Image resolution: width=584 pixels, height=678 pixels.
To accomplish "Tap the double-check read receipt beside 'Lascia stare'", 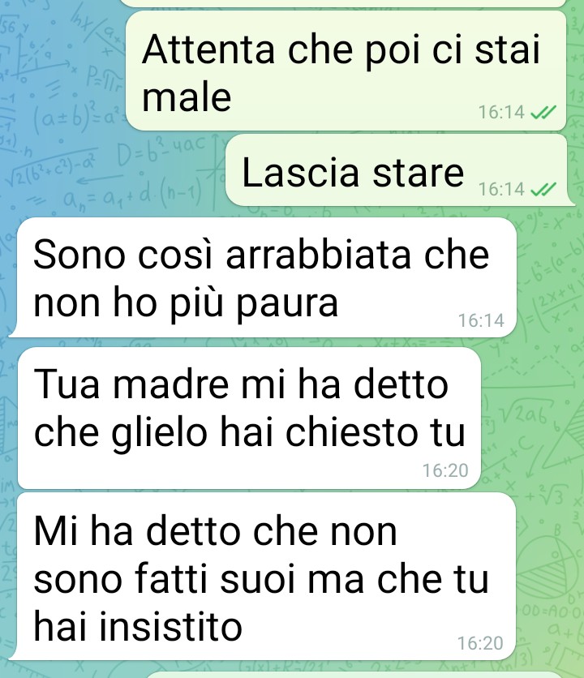I will pos(543,189).
